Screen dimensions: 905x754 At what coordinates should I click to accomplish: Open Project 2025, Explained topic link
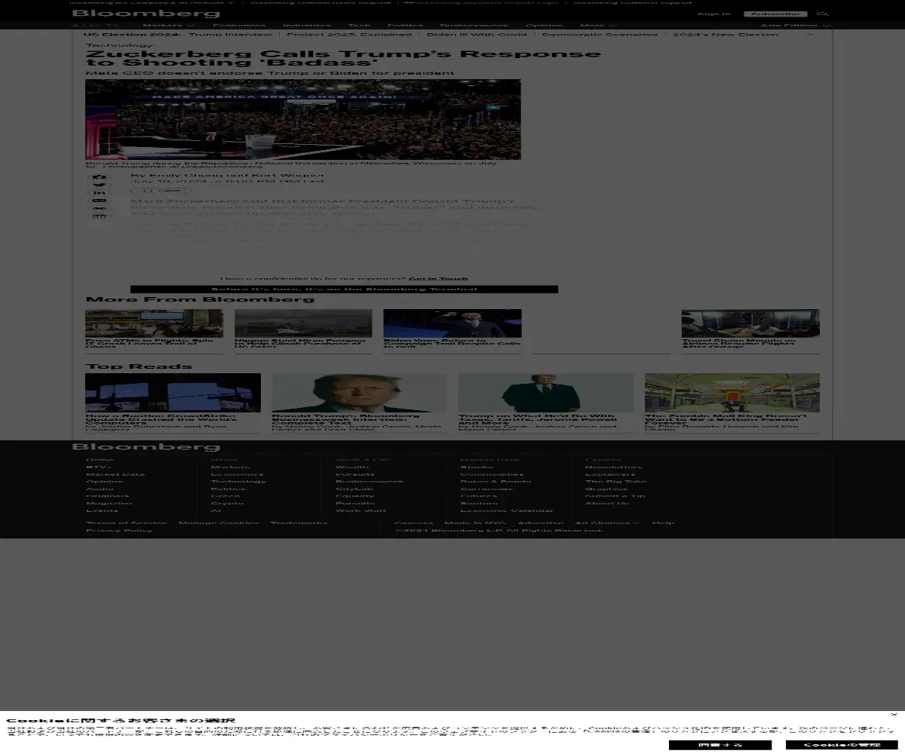pos(349,35)
